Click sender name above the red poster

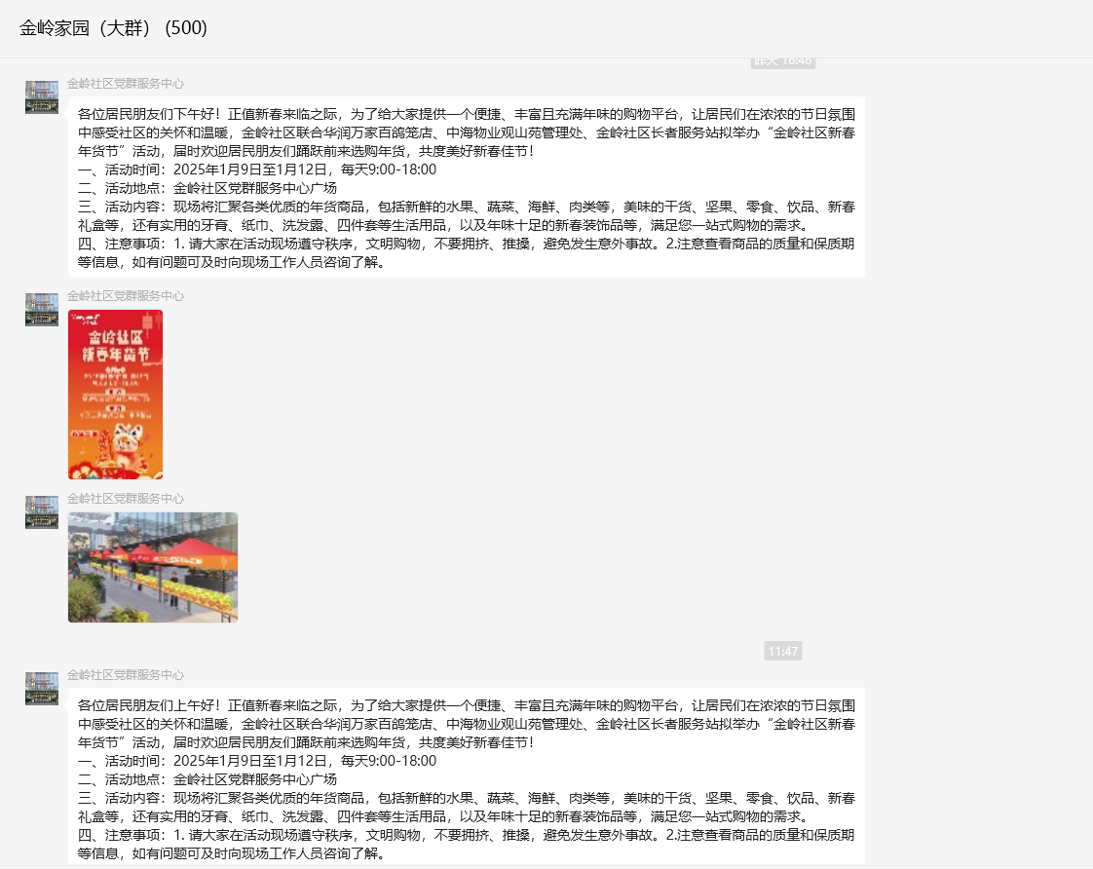(125, 296)
